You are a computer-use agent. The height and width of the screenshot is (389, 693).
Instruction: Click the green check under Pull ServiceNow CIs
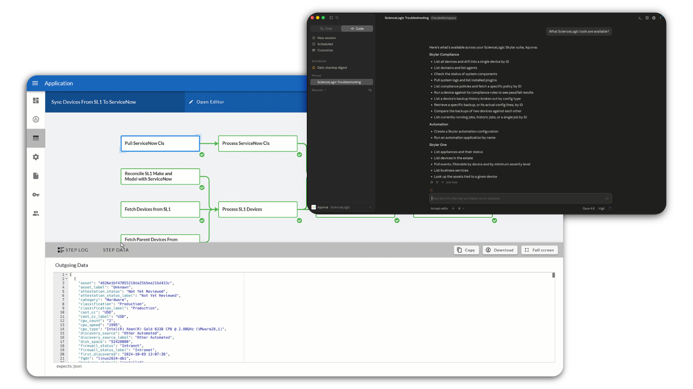click(x=202, y=155)
